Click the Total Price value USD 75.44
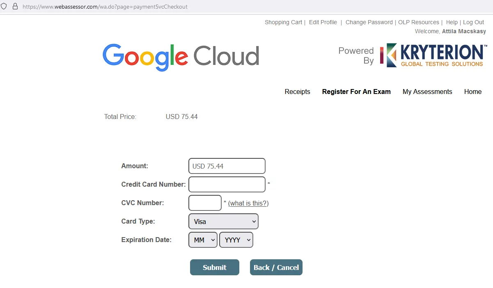The width and height of the screenshot is (493, 288). [182, 117]
